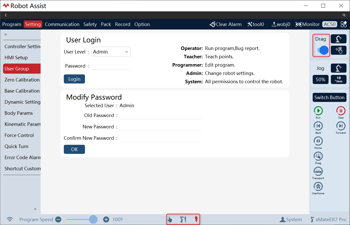Image resolution: width=350 pixels, height=225 pixels.
Task: Select HMI Setup in sidebar
Action: [22, 58]
